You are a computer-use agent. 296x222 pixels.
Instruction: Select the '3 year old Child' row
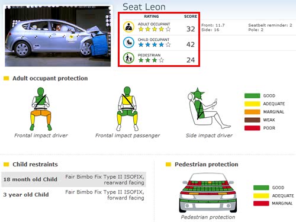(x=73, y=195)
